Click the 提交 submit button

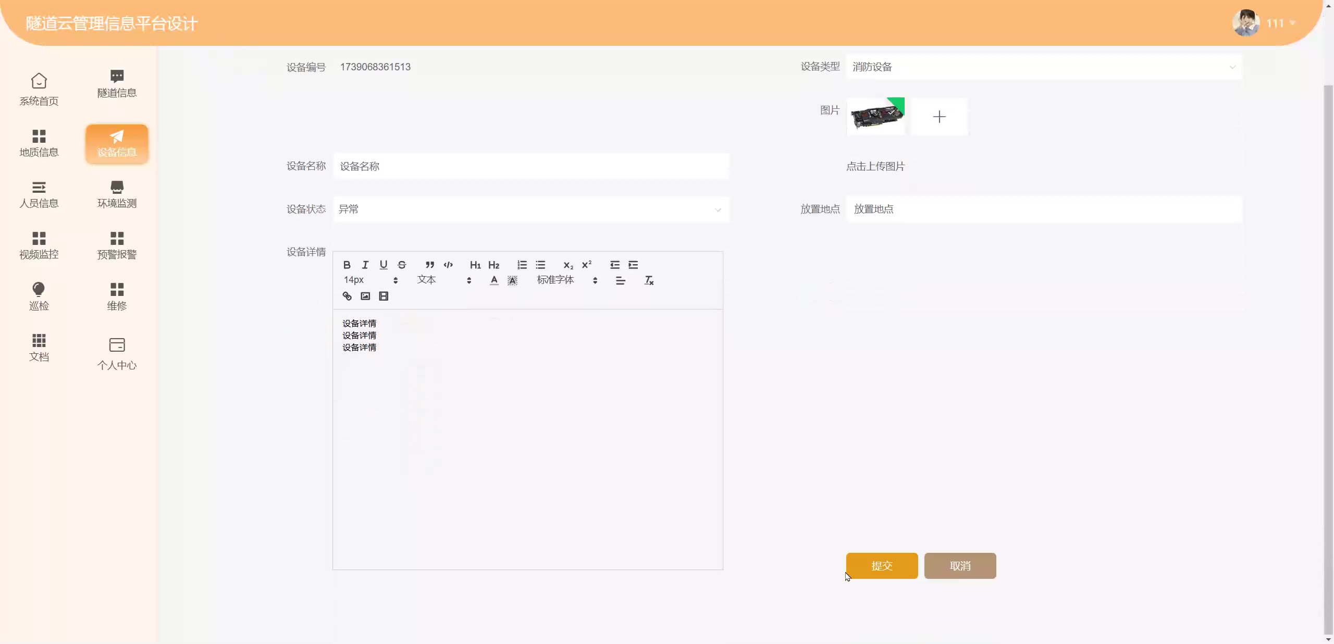[882, 566]
